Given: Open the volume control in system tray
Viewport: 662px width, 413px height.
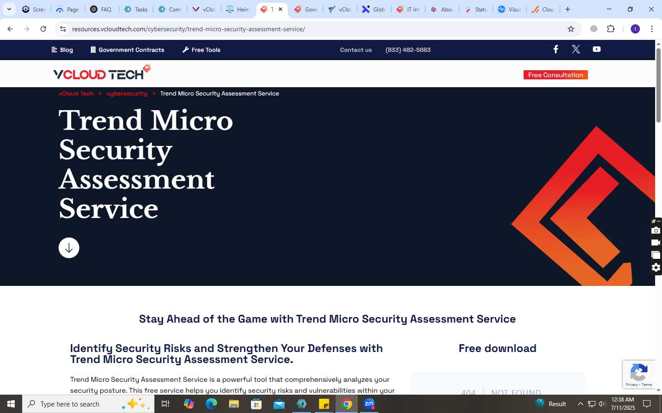Looking at the screenshot, I should pos(602,404).
